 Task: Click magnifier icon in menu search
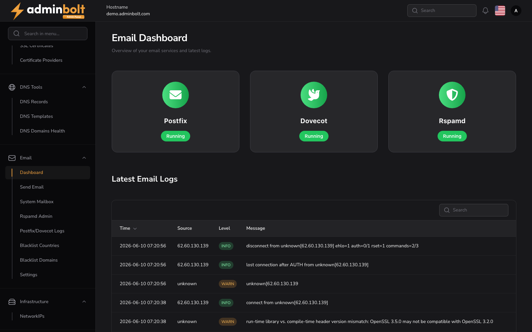pyautogui.click(x=17, y=34)
